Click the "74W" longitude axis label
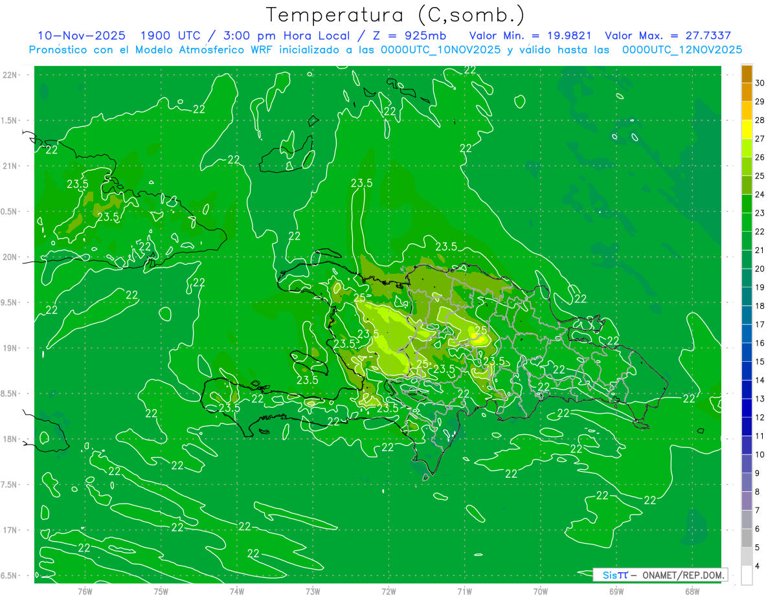Screen dimensions: 777x600 (x=237, y=591)
